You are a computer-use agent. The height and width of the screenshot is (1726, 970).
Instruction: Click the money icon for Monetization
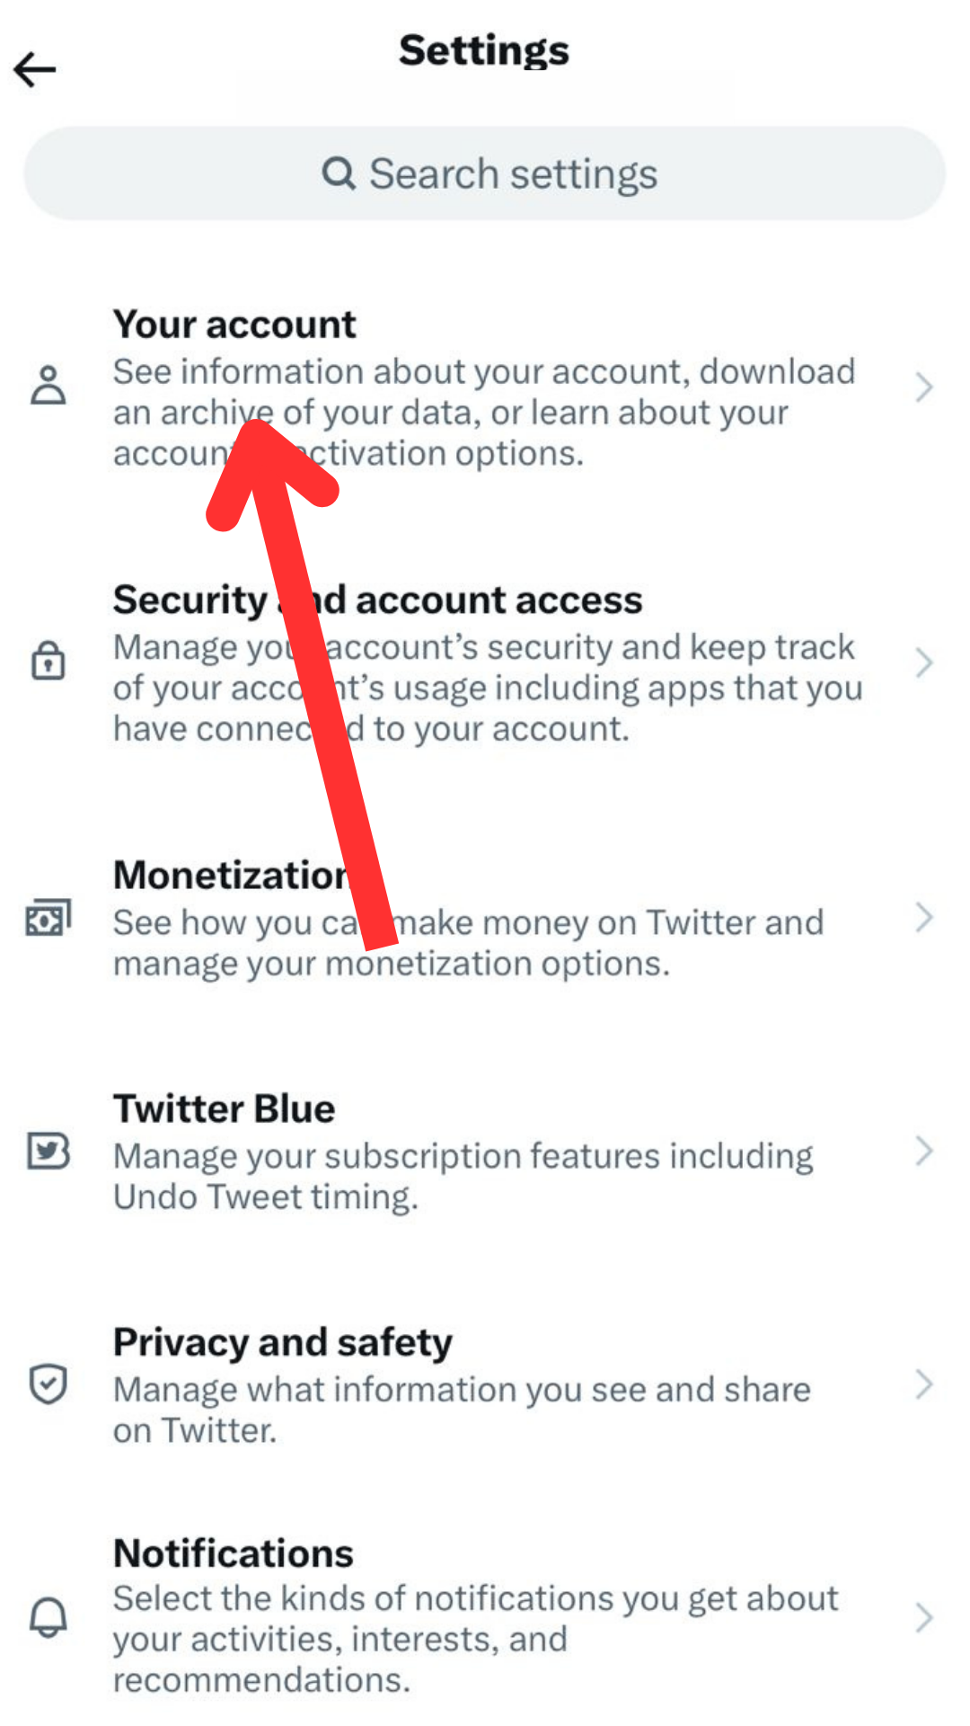click(x=48, y=918)
